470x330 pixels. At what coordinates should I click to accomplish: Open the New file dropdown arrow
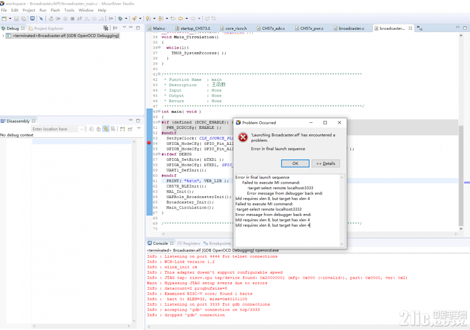point(10,19)
